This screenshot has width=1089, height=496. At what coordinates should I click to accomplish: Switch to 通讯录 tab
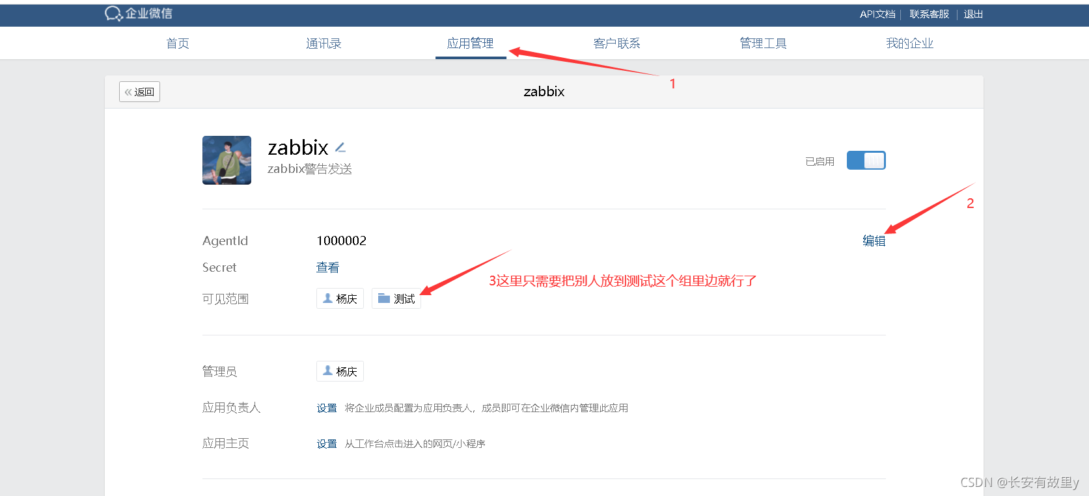324,44
